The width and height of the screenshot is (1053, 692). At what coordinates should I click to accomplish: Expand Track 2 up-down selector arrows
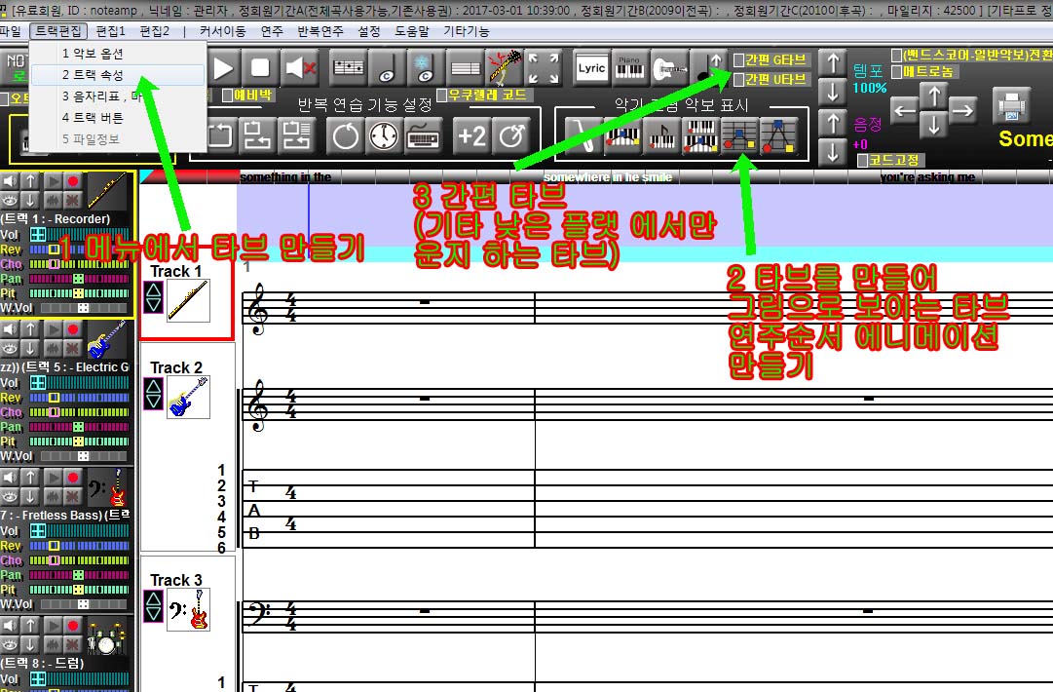153,394
